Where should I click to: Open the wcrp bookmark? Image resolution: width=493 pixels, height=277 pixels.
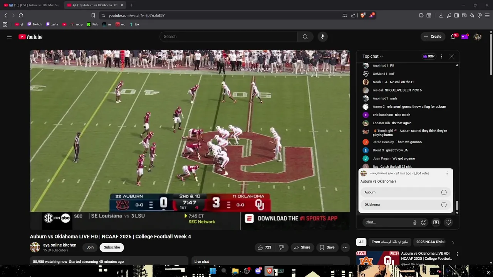pos(76,24)
